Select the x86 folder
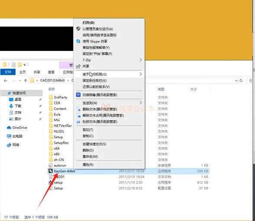The image size is (255, 221). (x=57, y=154)
